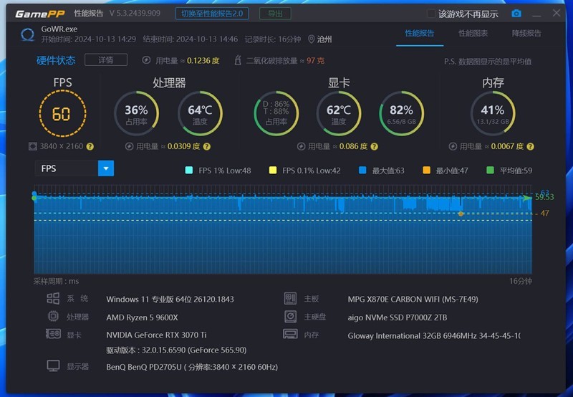
Task: Click the resolution icon before 3840 × 2160
Action: [32, 147]
